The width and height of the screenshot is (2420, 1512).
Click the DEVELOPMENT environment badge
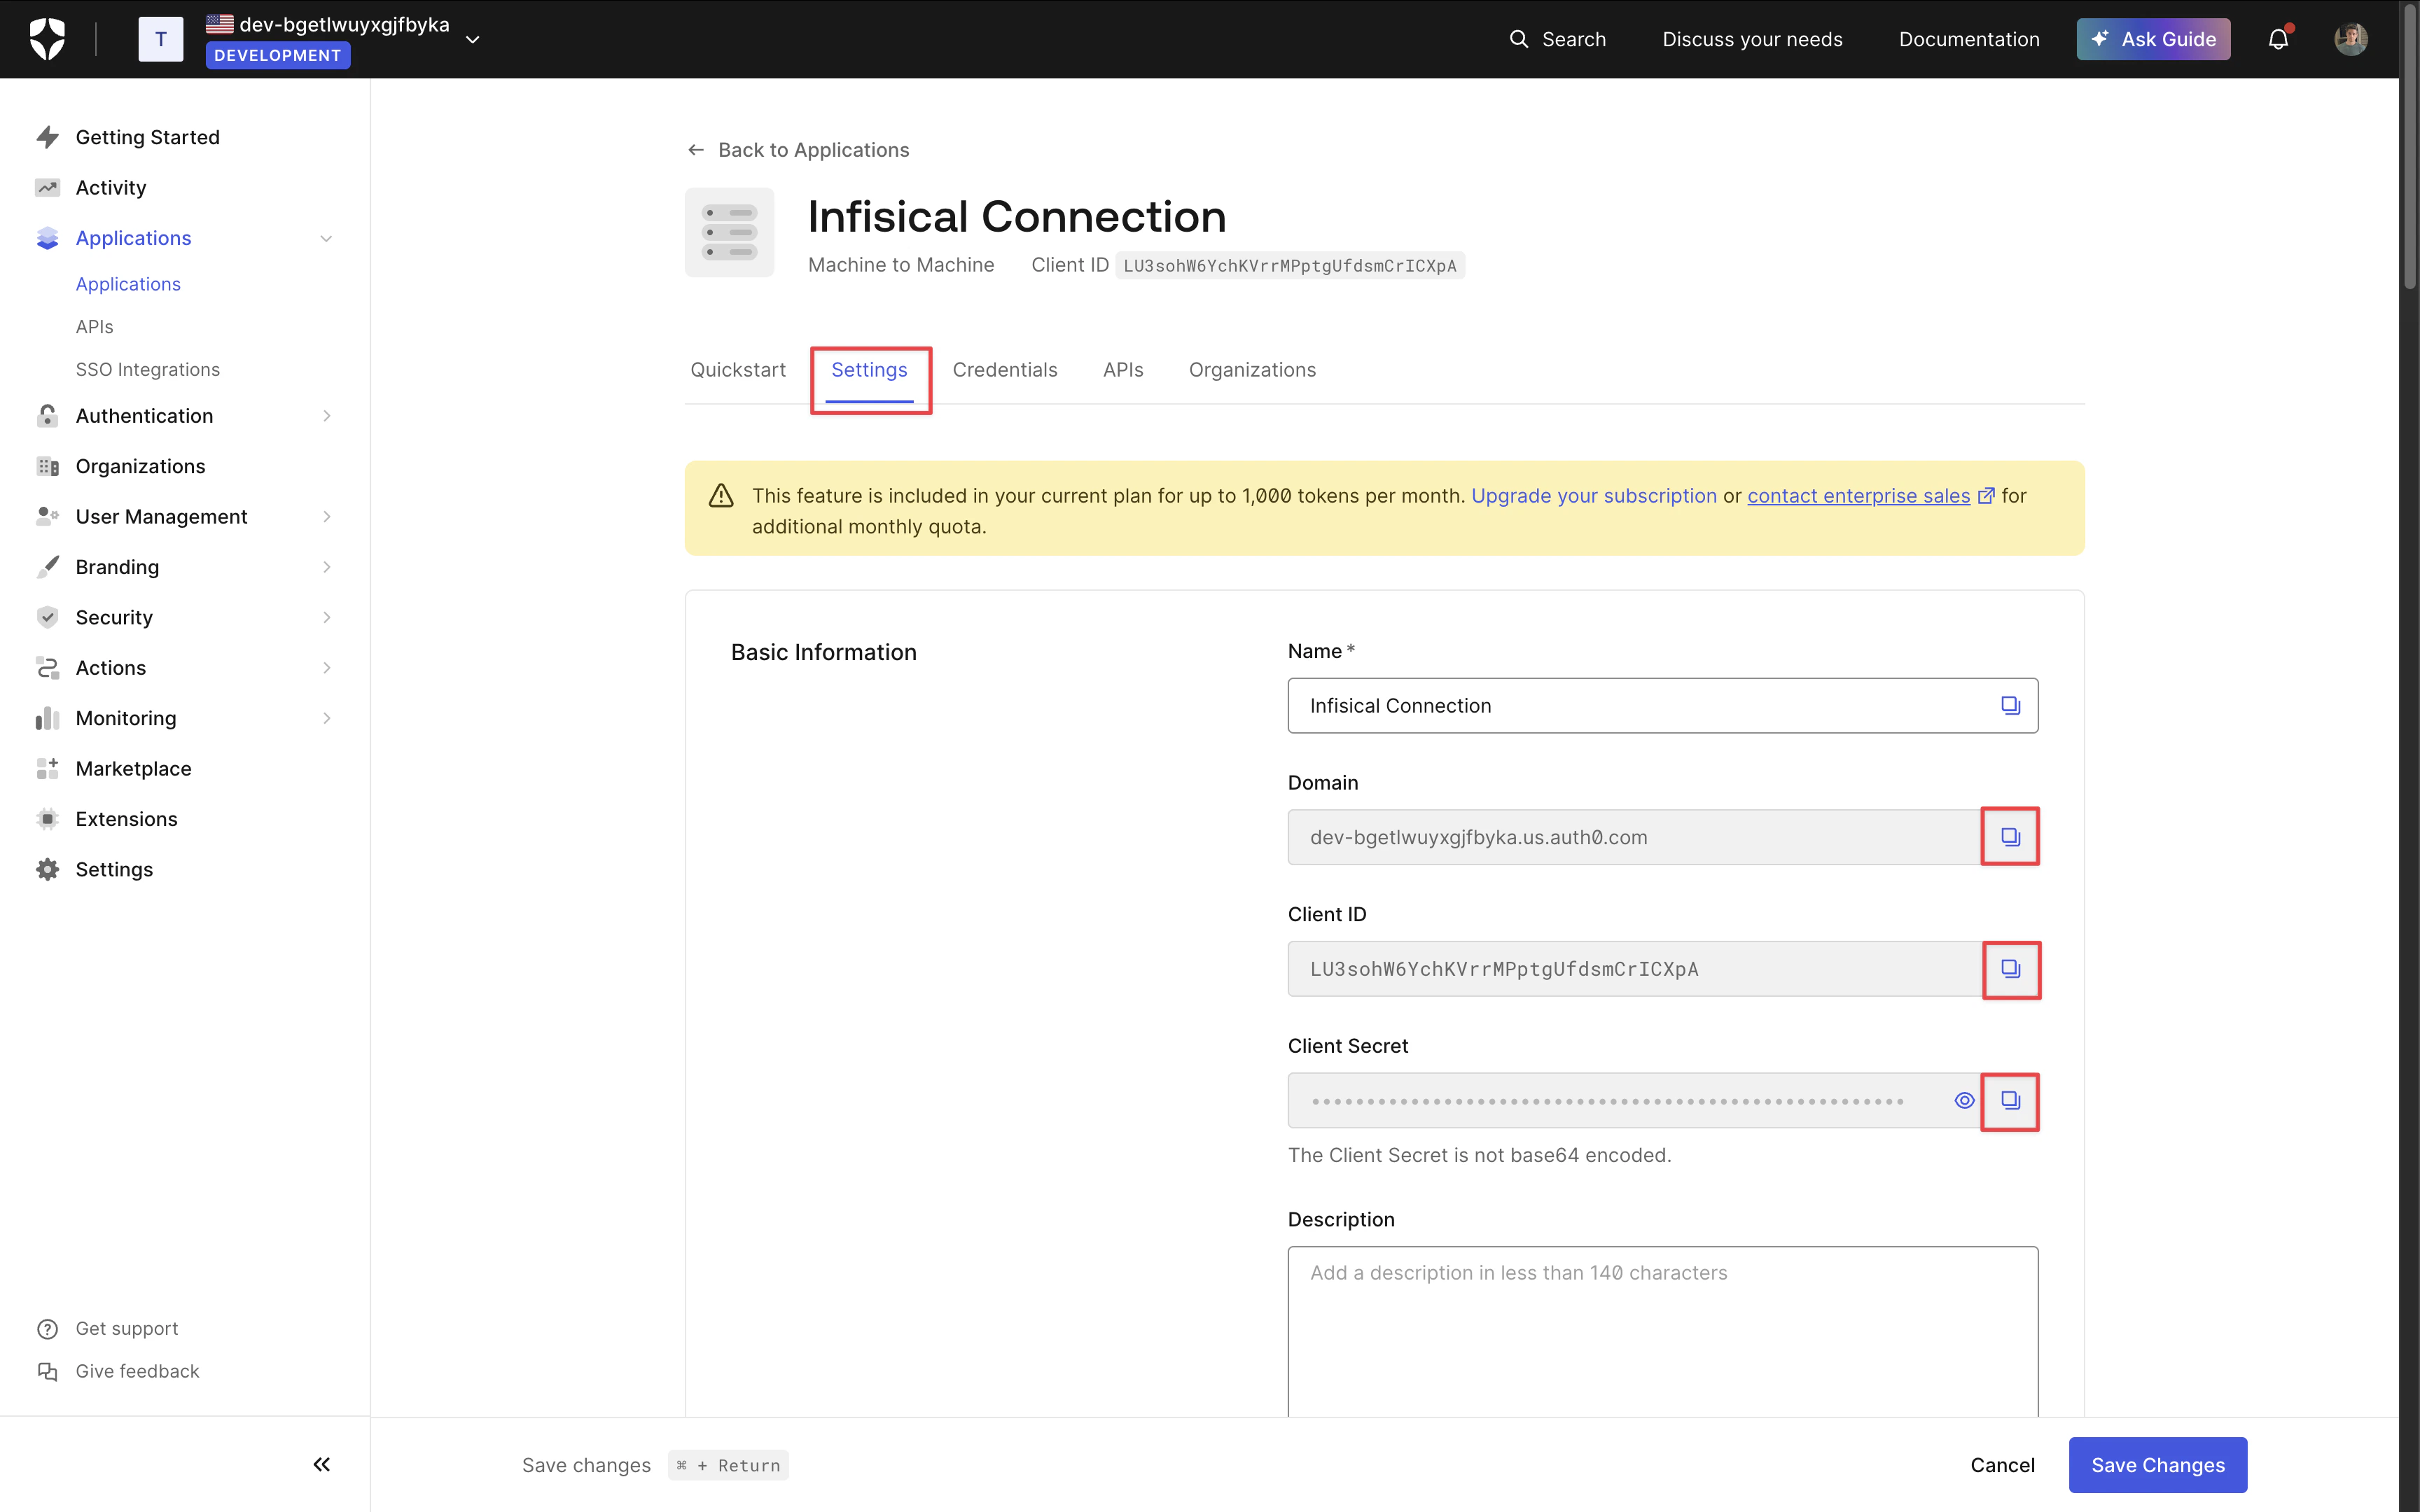278,56
